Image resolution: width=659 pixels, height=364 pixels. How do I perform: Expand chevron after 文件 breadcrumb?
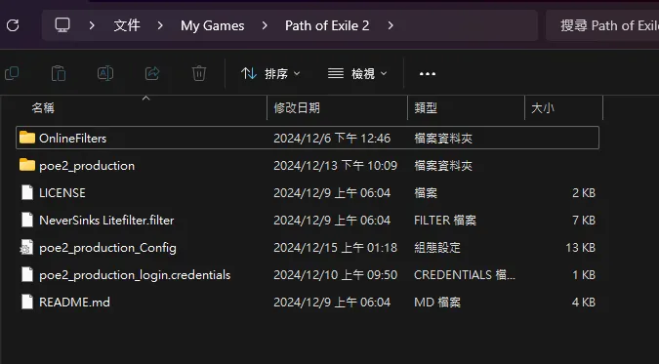[160, 25]
